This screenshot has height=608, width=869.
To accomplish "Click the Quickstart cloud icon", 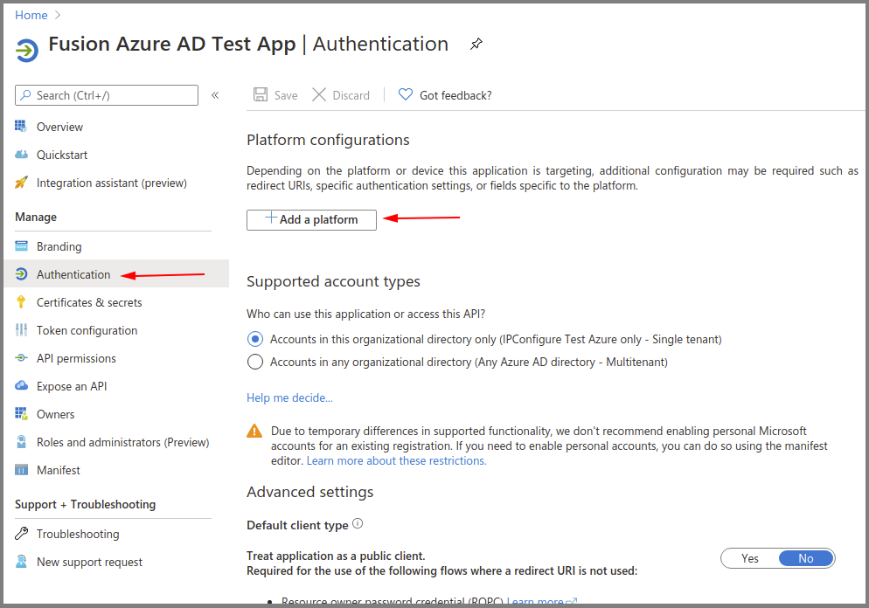I will coord(21,155).
